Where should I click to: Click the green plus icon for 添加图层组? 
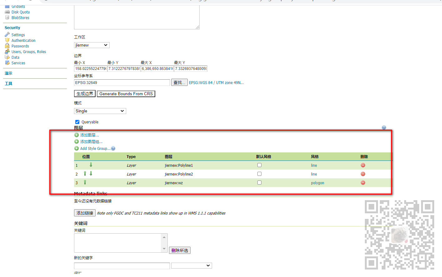pyautogui.click(x=77, y=142)
